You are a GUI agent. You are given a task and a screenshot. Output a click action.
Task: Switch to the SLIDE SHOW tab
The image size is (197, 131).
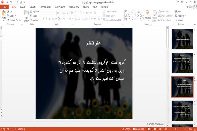[74, 7]
